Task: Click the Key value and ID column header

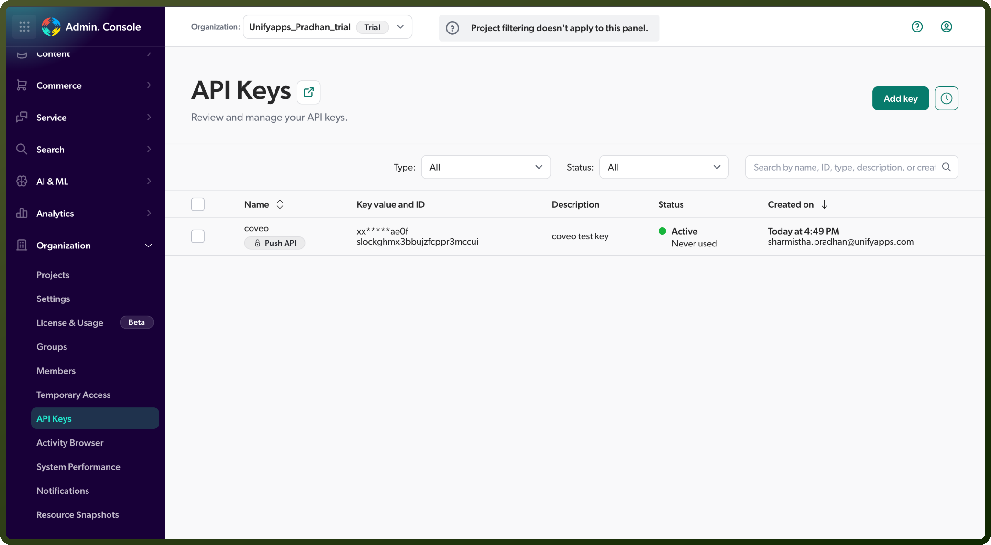Action: tap(390, 204)
